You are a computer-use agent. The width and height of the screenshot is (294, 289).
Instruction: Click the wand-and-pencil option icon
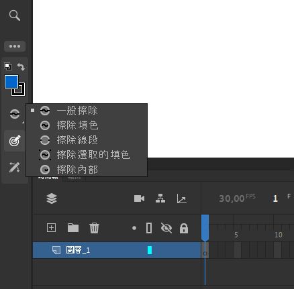(x=15, y=167)
